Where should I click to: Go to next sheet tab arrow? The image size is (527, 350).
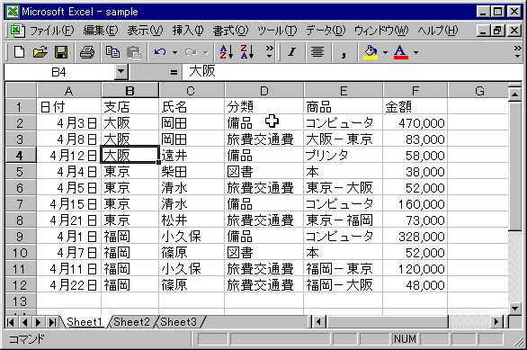[38, 322]
